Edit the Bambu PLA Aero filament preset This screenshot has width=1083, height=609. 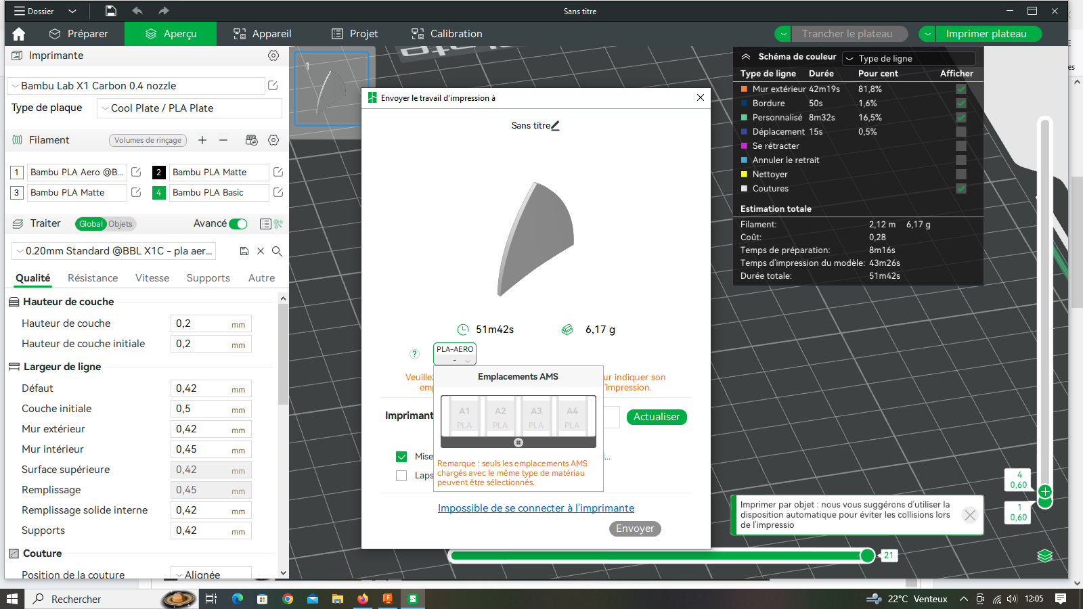pos(136,173)
